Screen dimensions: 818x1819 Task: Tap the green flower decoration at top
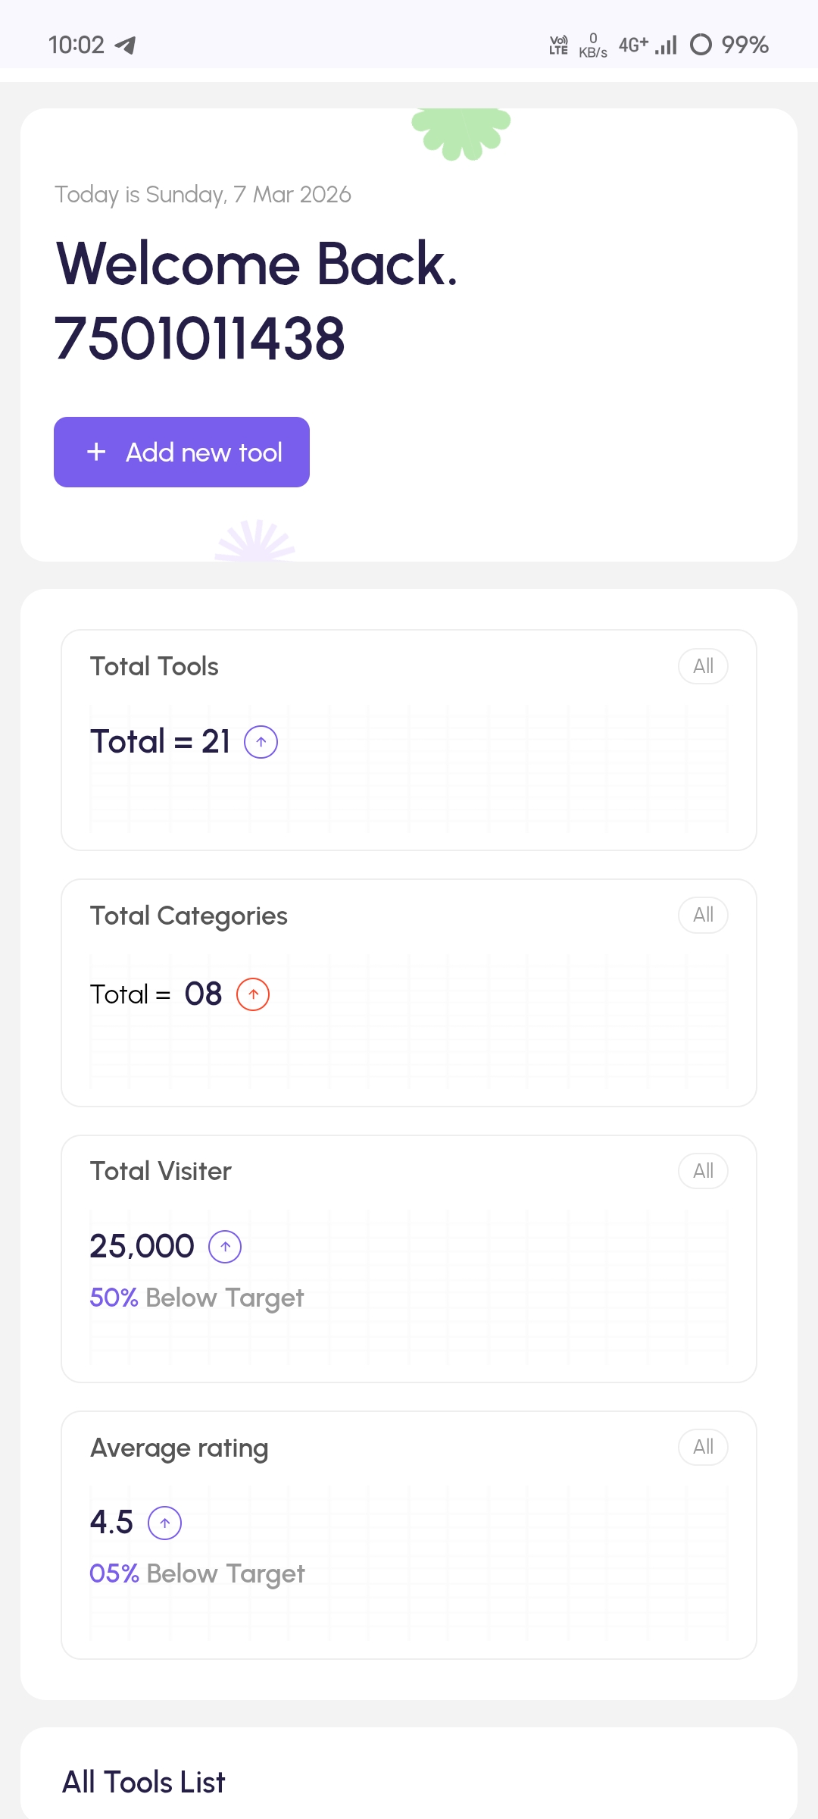coord(461,133)
